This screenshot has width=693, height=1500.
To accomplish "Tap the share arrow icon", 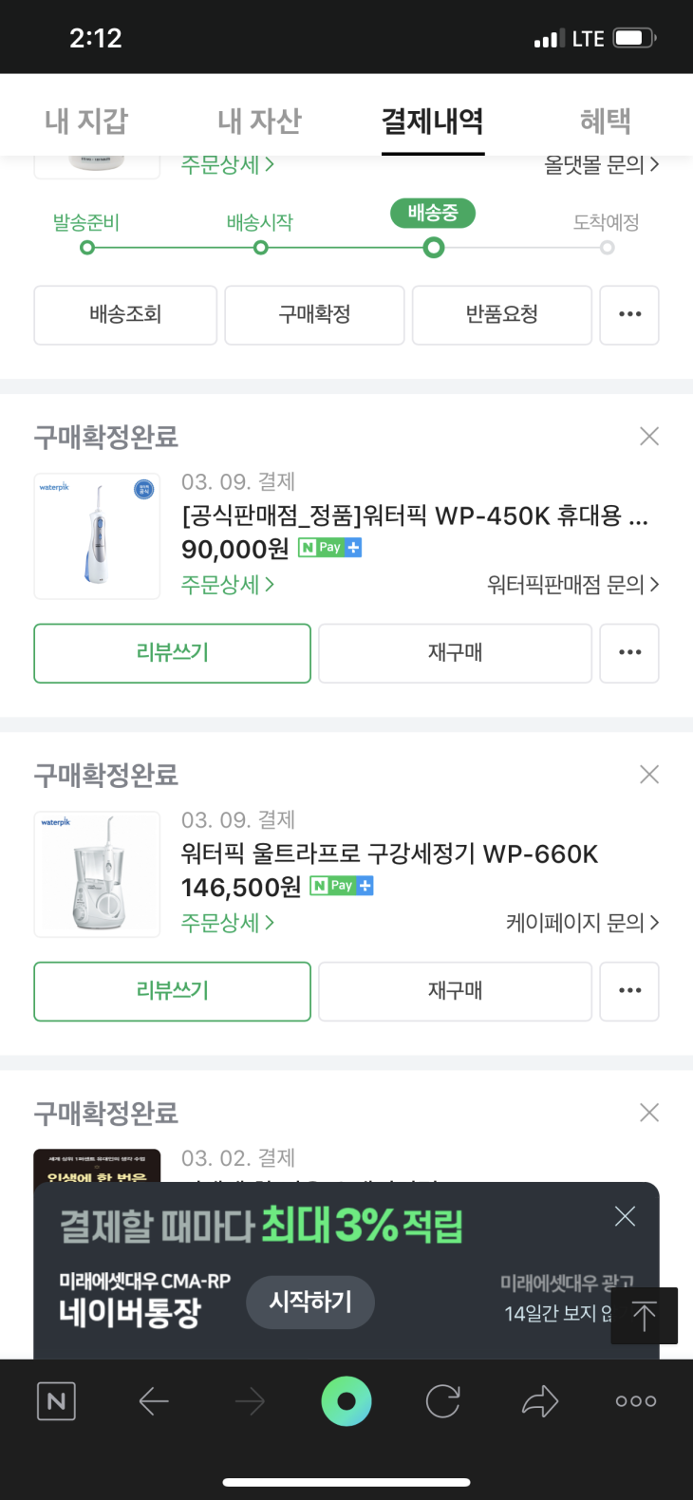I will 540,1401.
